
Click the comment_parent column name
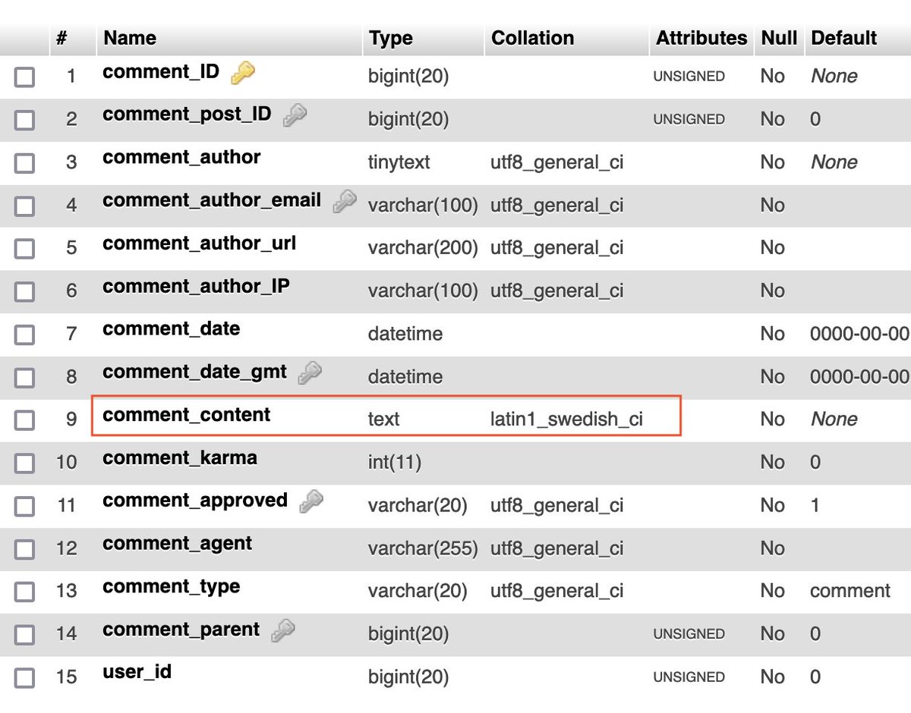181,630
